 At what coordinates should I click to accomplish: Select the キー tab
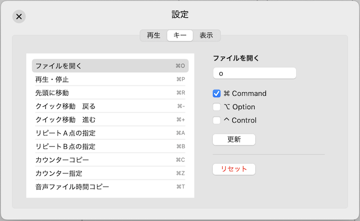click(180, 35)
